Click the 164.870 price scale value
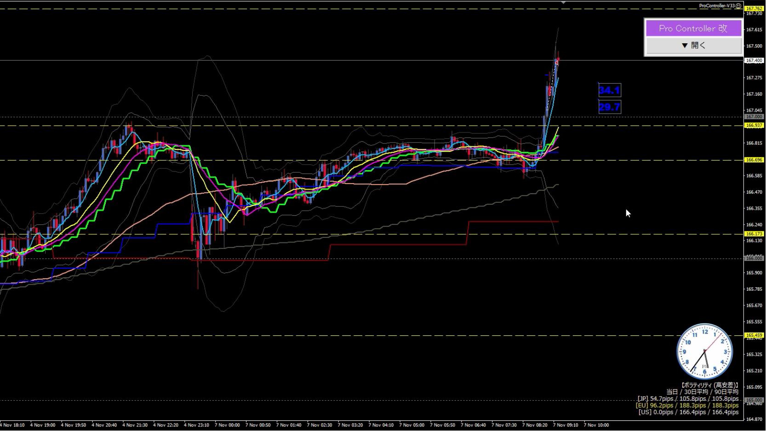 754,420
